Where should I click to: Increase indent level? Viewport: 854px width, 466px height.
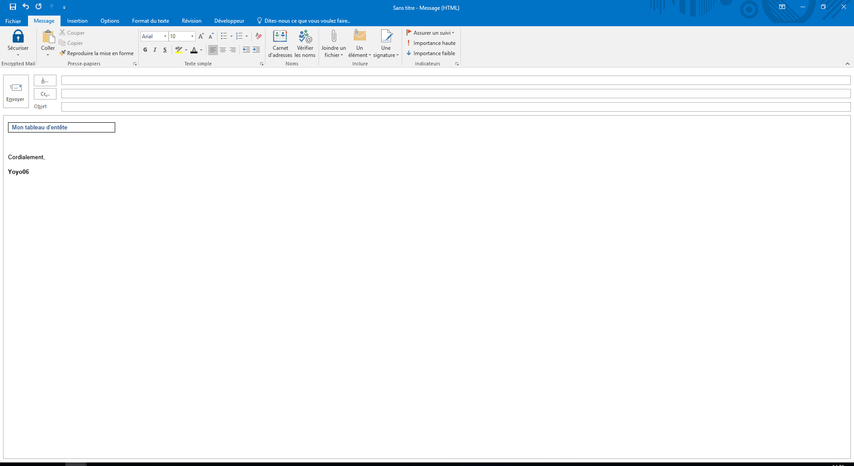click(x=256, y=50)
